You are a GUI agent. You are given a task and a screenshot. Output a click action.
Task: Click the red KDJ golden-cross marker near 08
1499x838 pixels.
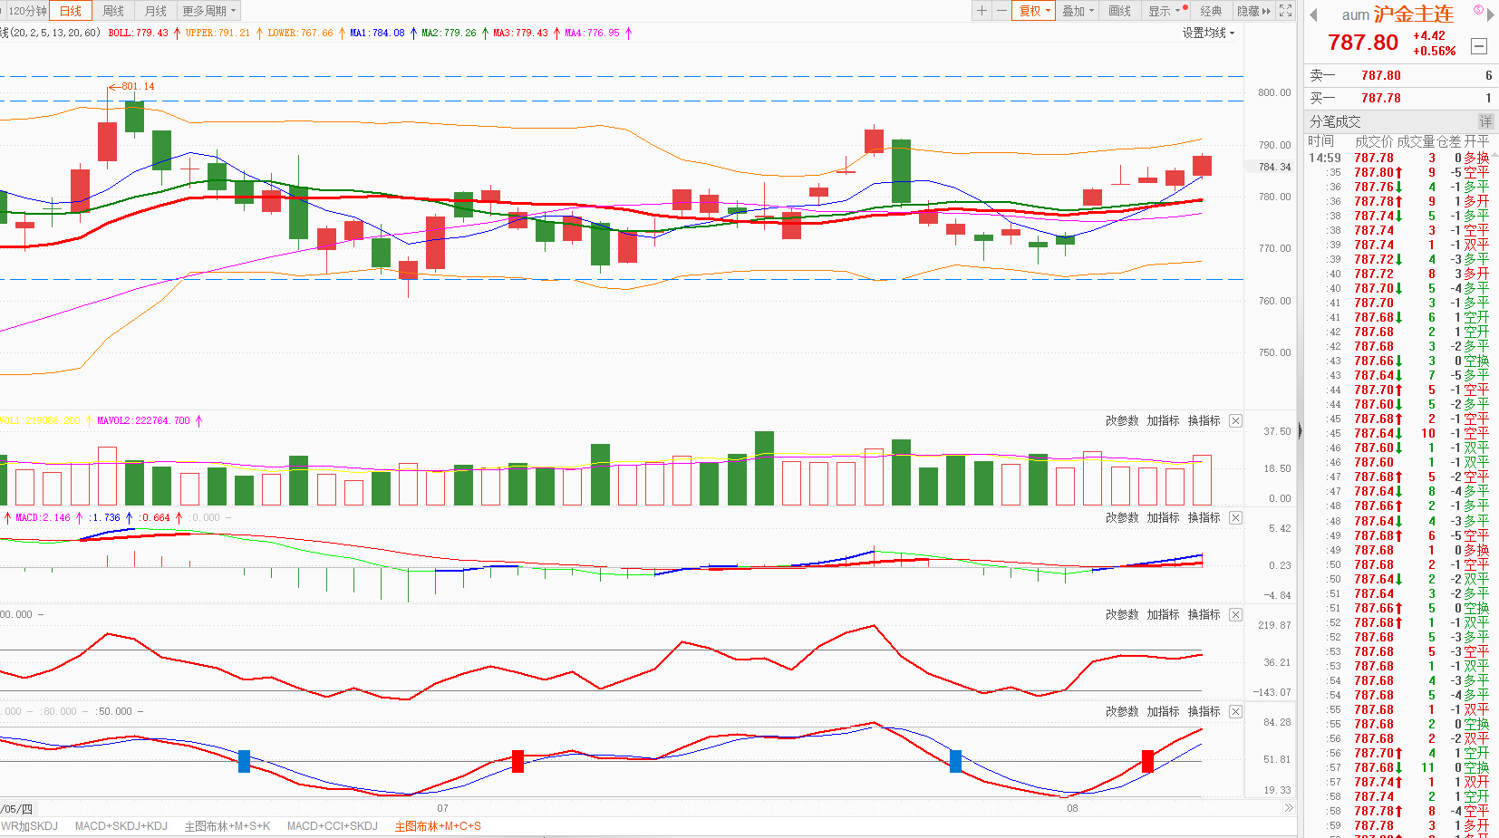click(1147, 761)
